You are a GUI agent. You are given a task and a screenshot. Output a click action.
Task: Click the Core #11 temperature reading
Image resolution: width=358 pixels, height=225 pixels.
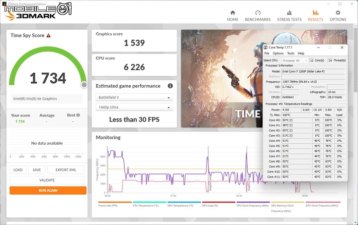click(x=296, y=177)
